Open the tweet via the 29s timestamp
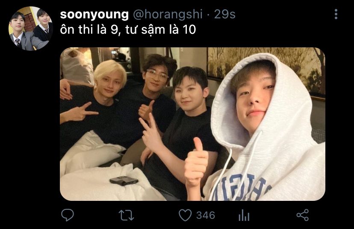Image resolution: width=354 pixels, height=229 pixels. [x=224, y=14]
